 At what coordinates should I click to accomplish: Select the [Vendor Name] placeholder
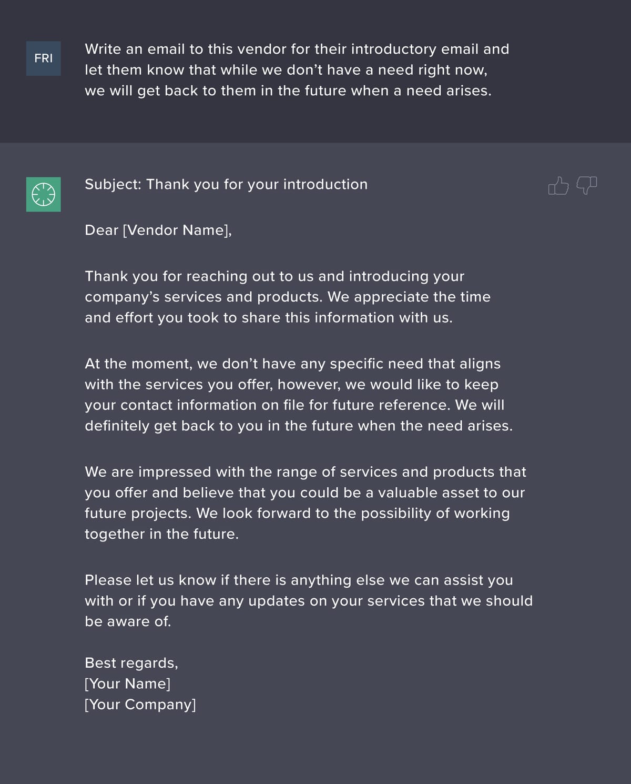(177, 230)
